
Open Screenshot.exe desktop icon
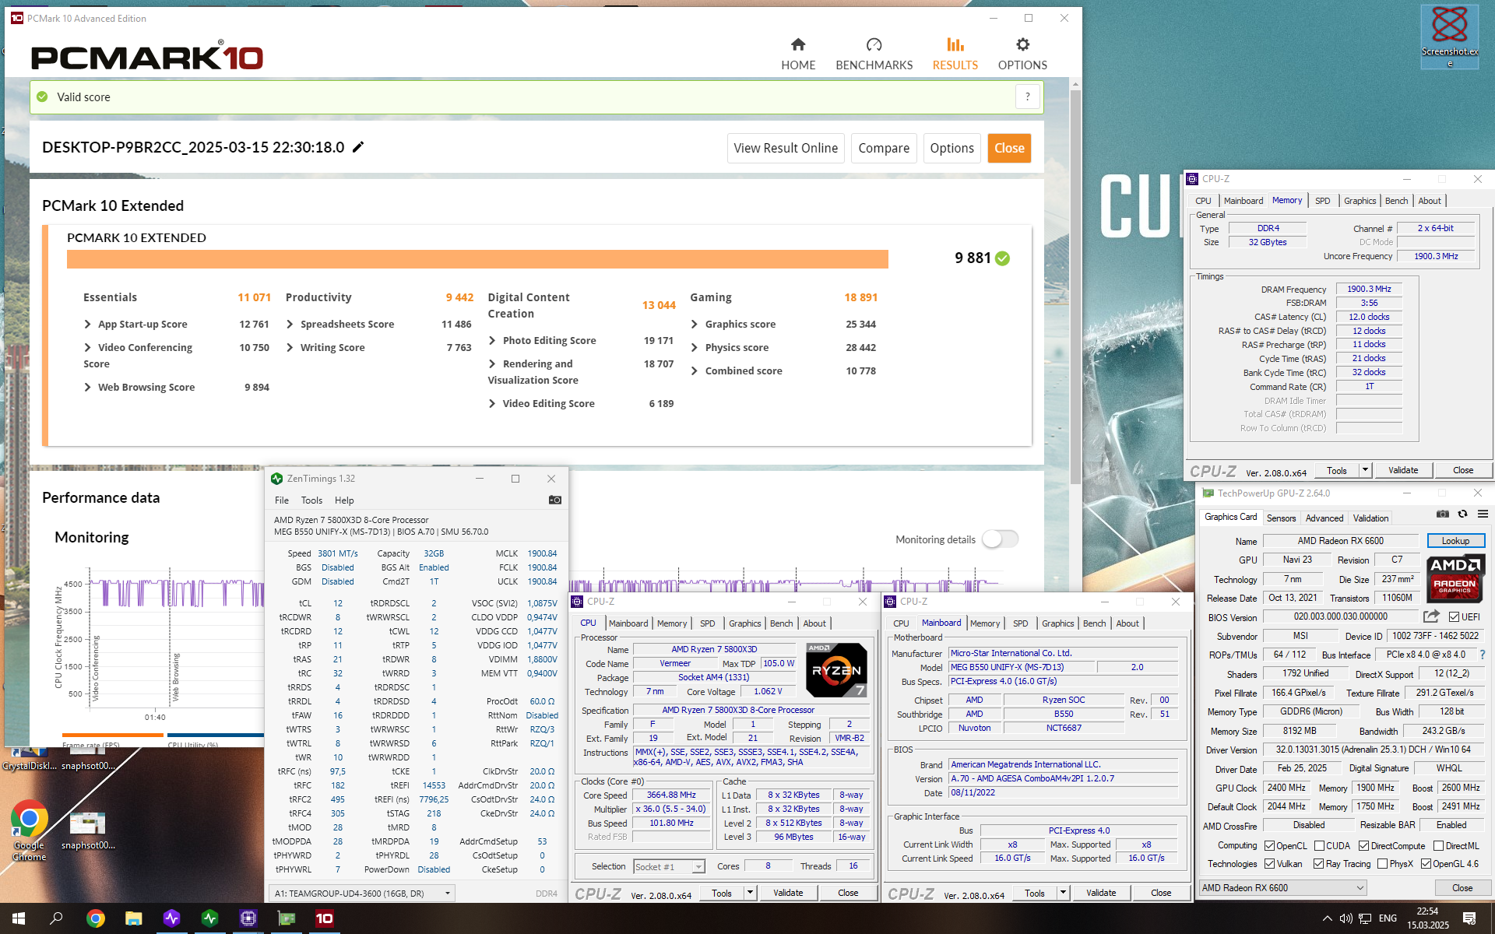click(x=1449, y=36)
